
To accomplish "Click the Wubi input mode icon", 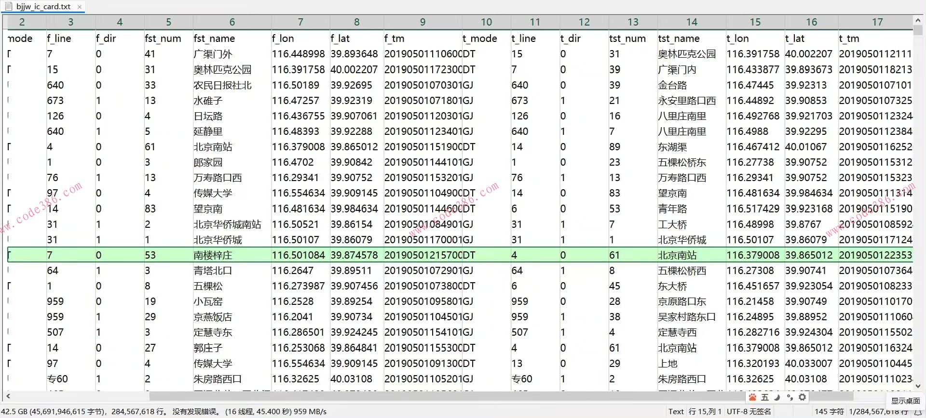I will point(765,397).
